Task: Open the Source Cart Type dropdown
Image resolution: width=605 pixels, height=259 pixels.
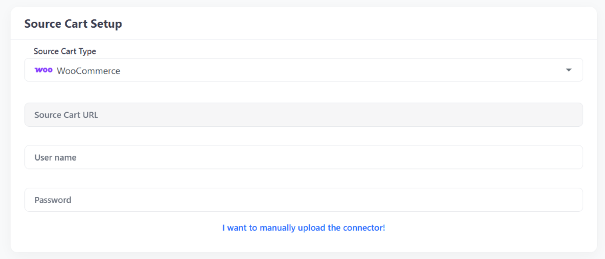Action: (x=304, y=70)
